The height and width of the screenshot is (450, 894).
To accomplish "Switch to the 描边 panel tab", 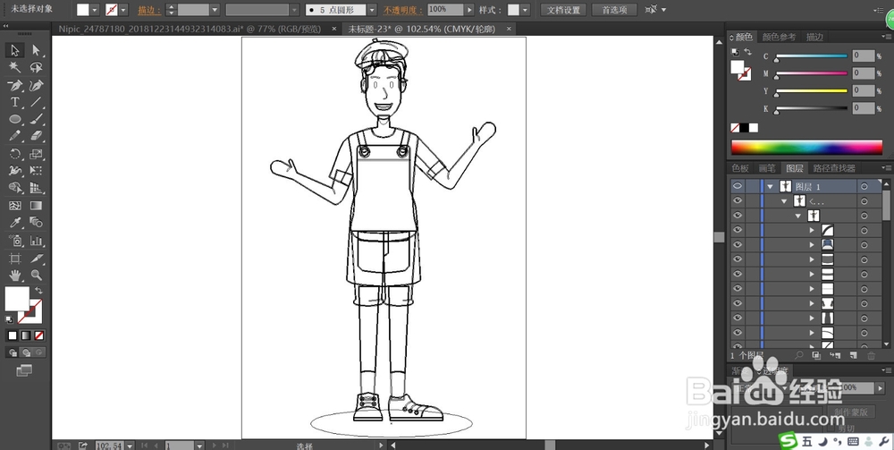I will click(x=814, y=37).
